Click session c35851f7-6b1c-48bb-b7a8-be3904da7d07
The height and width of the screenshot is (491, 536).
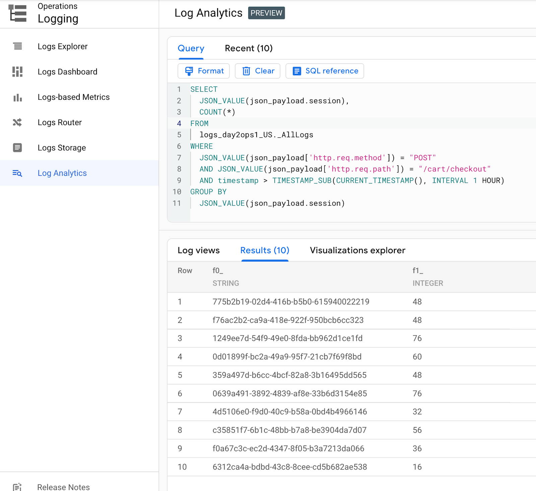tap(289, 430)
